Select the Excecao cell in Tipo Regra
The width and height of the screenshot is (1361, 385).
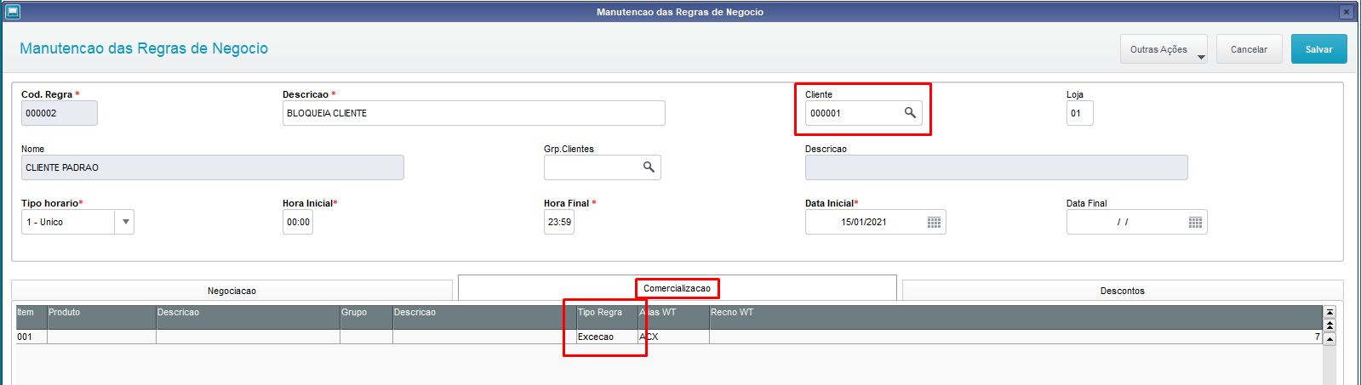606,337
